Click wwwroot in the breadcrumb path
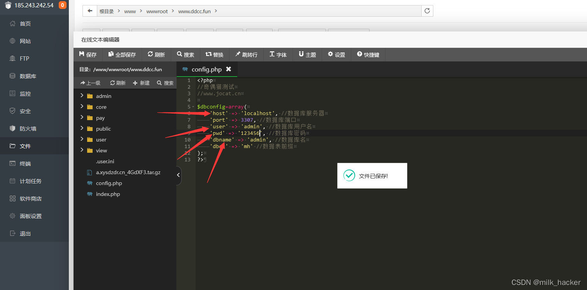 point(157,11)
